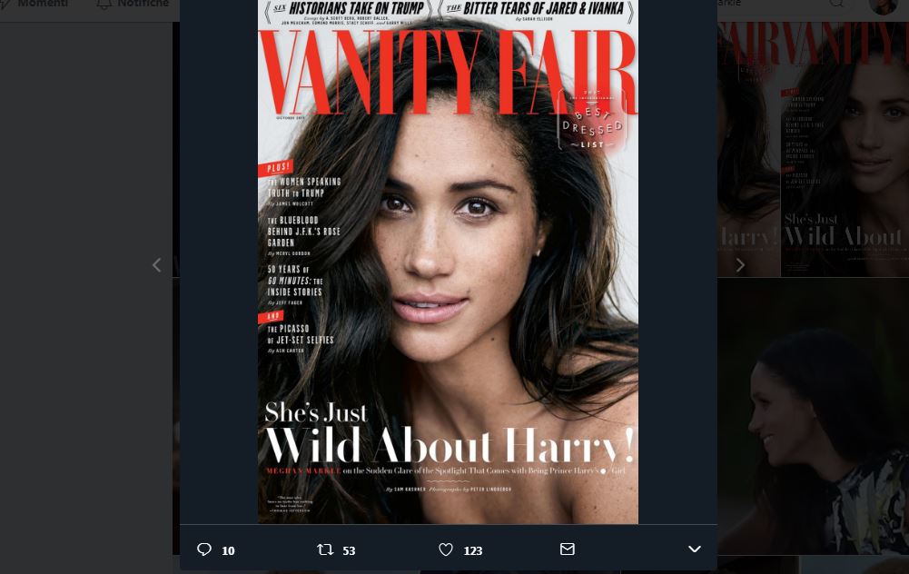Open the Notifiche tab label
This screenshot has width=909, height=574.
click(x=143, y=5)
